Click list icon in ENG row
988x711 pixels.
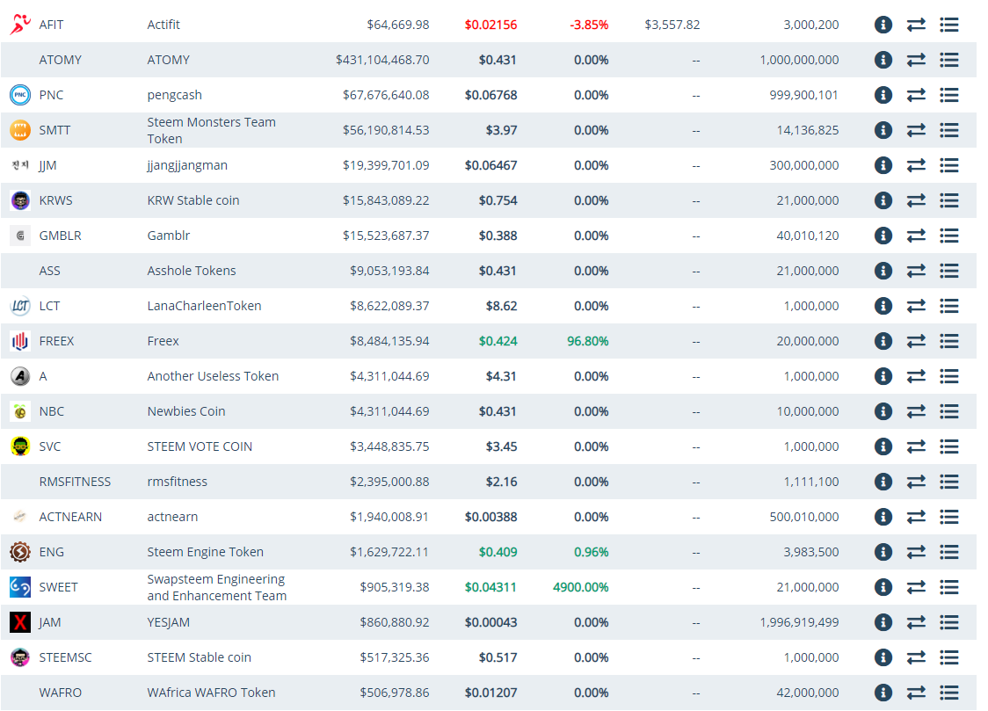[x=948, y=552]
